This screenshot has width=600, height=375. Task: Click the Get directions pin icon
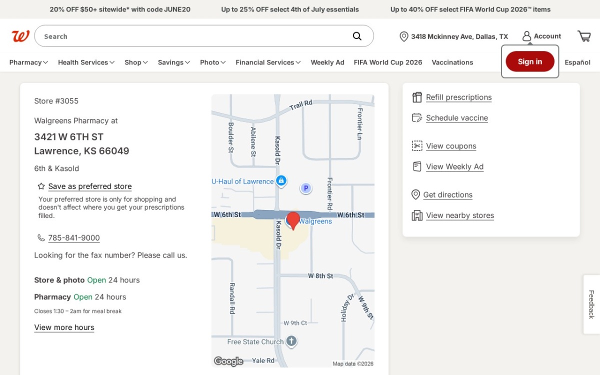(x=415, y=194)
